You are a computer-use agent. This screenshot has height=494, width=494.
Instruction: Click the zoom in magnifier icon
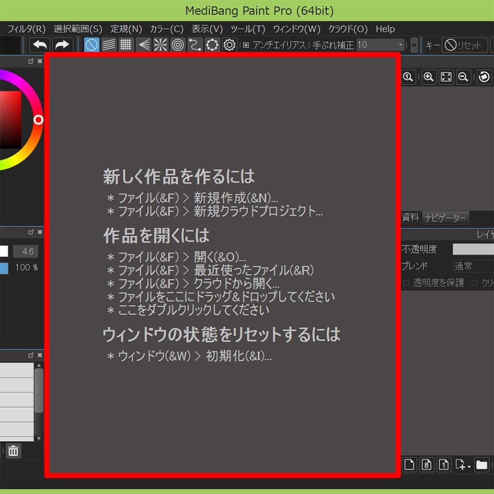pyautogui.click(x=429, y=77)
